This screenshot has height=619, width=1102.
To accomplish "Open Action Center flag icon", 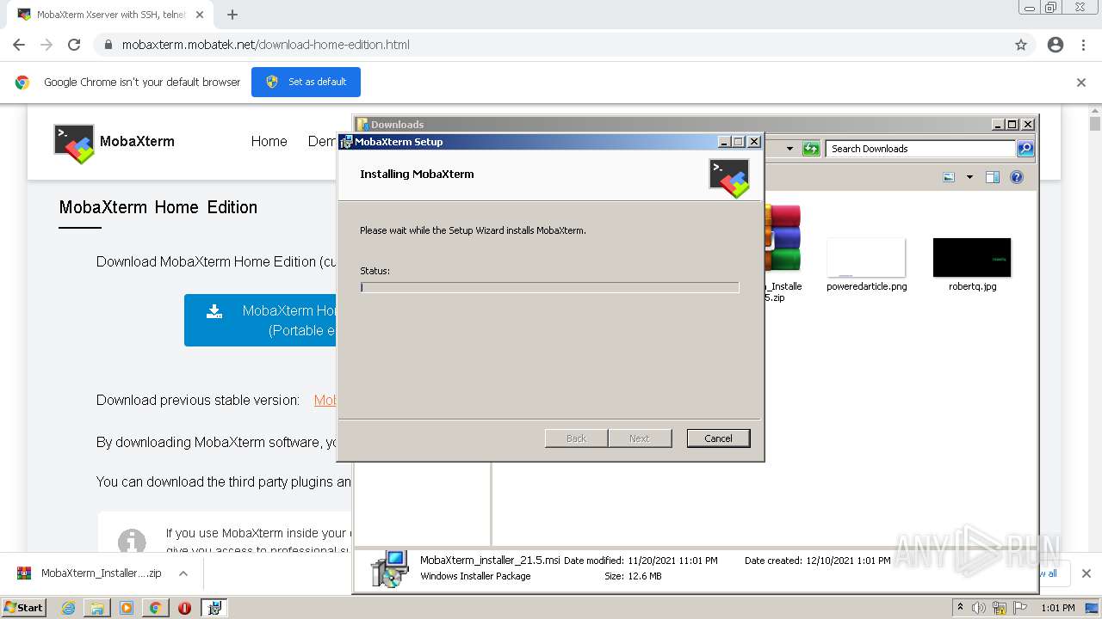I will tap(1020, 608).
